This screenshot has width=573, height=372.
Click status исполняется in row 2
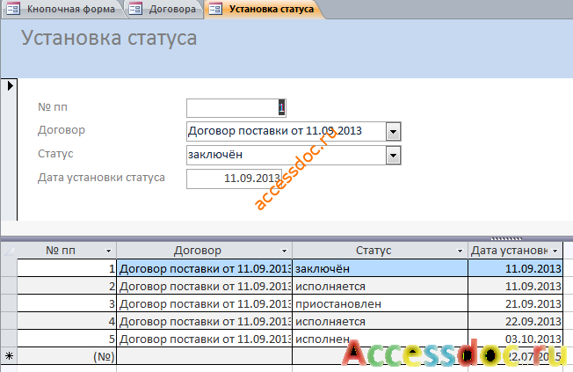[x=380, y=286]
